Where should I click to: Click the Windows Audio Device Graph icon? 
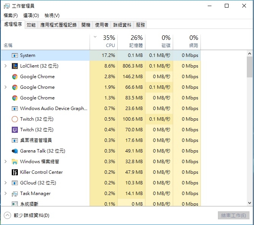pyautogui.click(x=15, y=109)
